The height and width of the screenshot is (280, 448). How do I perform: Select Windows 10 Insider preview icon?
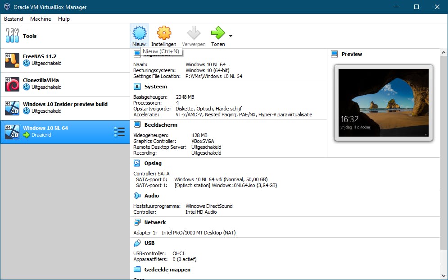point(12,108)
